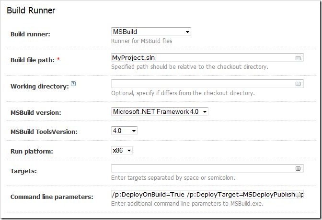Open the Build runner dropdown
The image size is (322, 220).
[151, 32]
